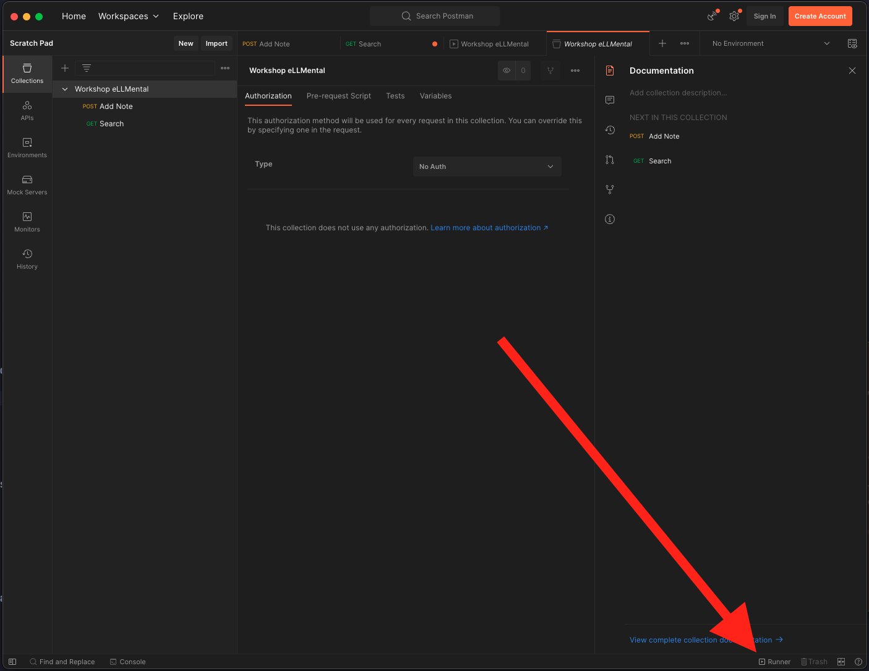
Task: Open the History sidebar section
Action: [x=27, y=259]
